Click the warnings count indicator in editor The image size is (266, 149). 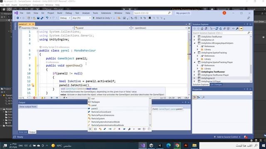[x=43, y=98]
